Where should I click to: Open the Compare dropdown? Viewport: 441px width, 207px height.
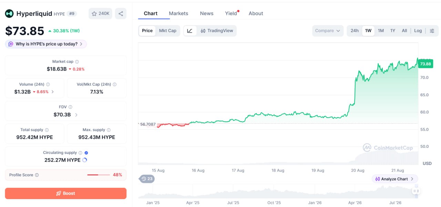328,31
